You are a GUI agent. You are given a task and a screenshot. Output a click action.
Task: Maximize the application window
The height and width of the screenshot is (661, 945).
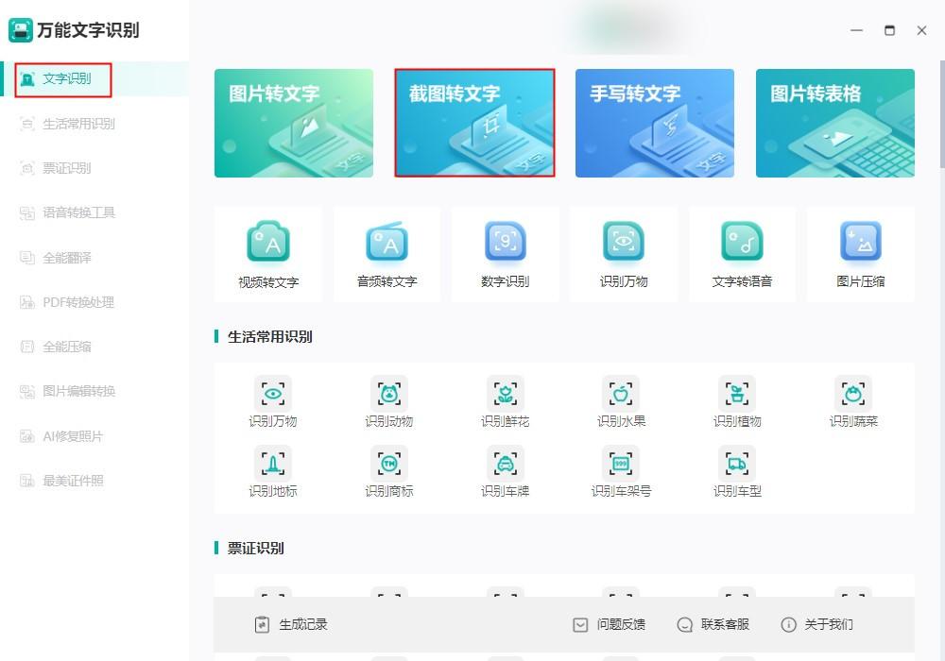tap(889, 30)
